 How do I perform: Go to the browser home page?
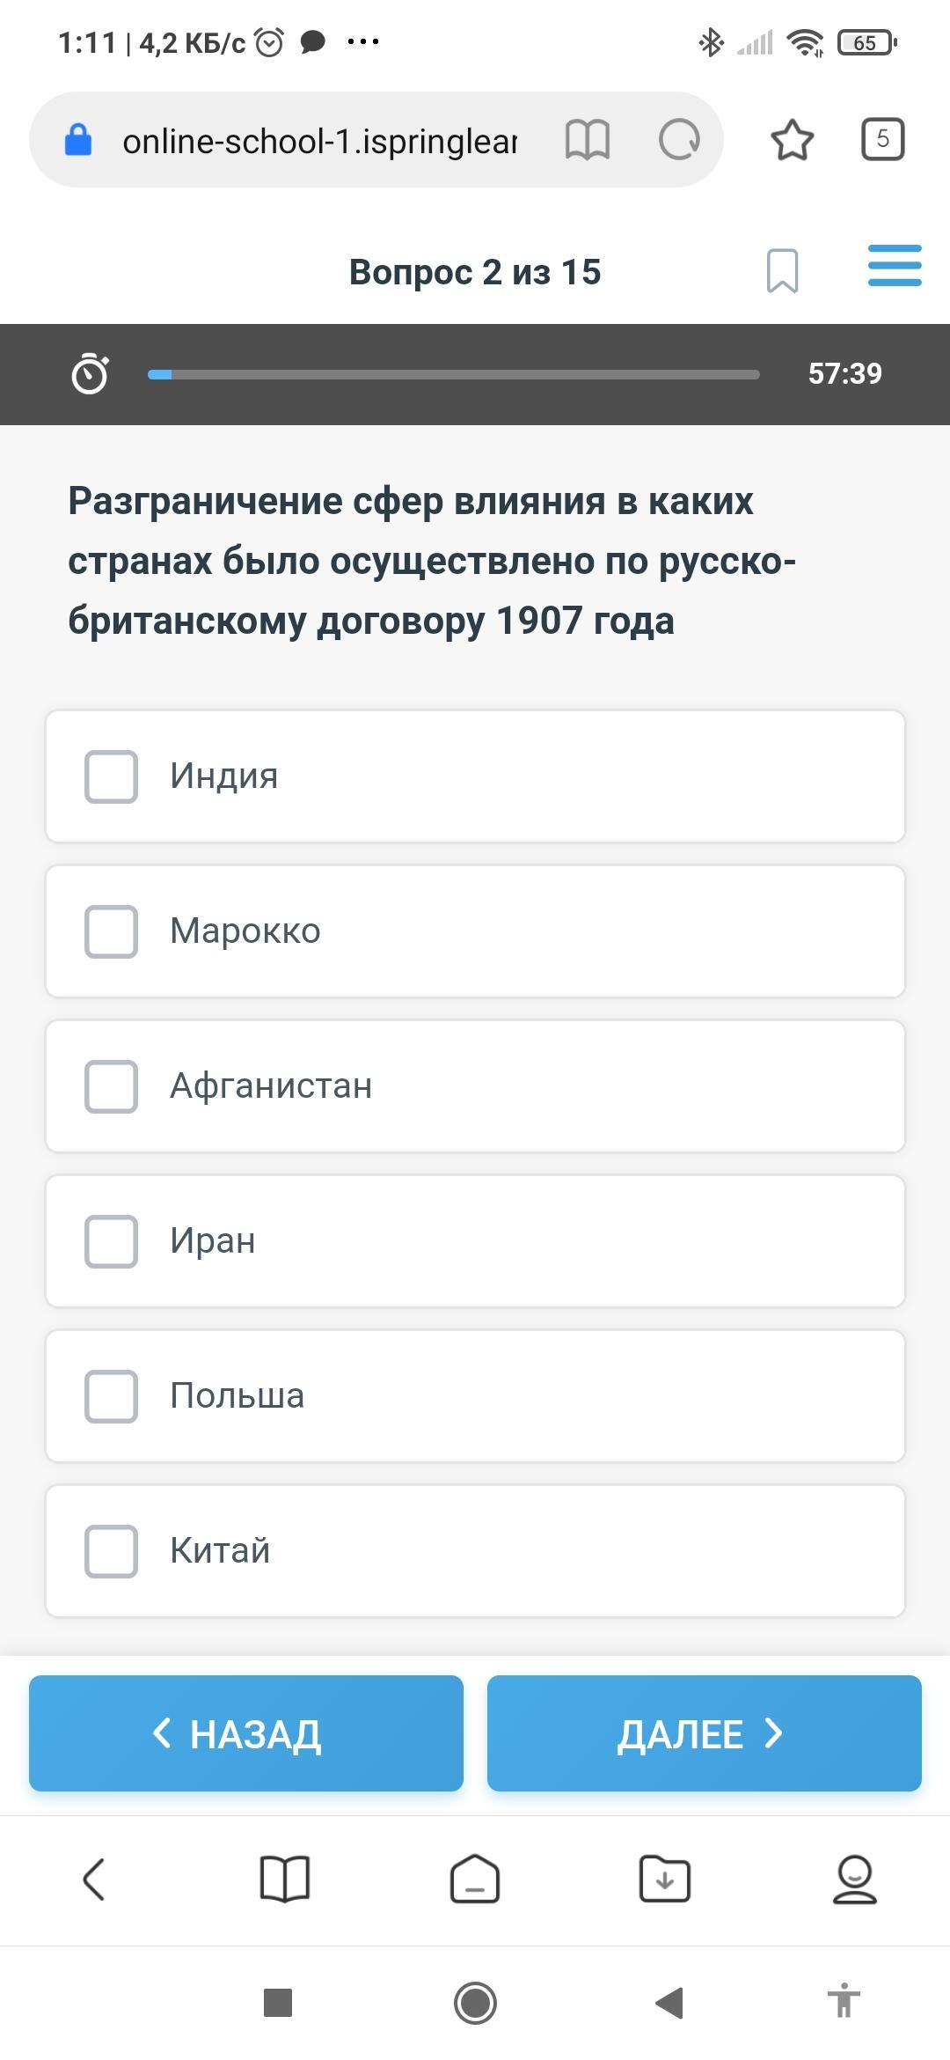click(x=475, y=1879)
